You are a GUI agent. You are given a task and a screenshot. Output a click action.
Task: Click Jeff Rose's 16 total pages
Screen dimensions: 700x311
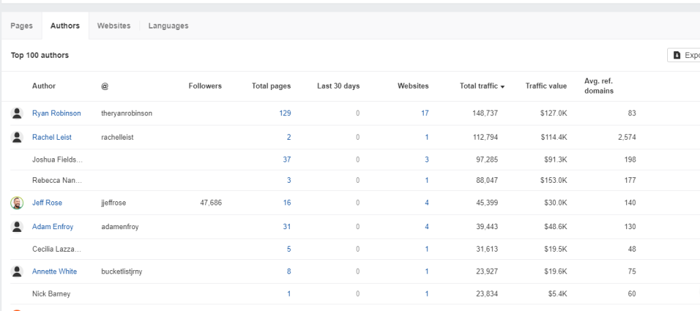[x=286, y=203]
